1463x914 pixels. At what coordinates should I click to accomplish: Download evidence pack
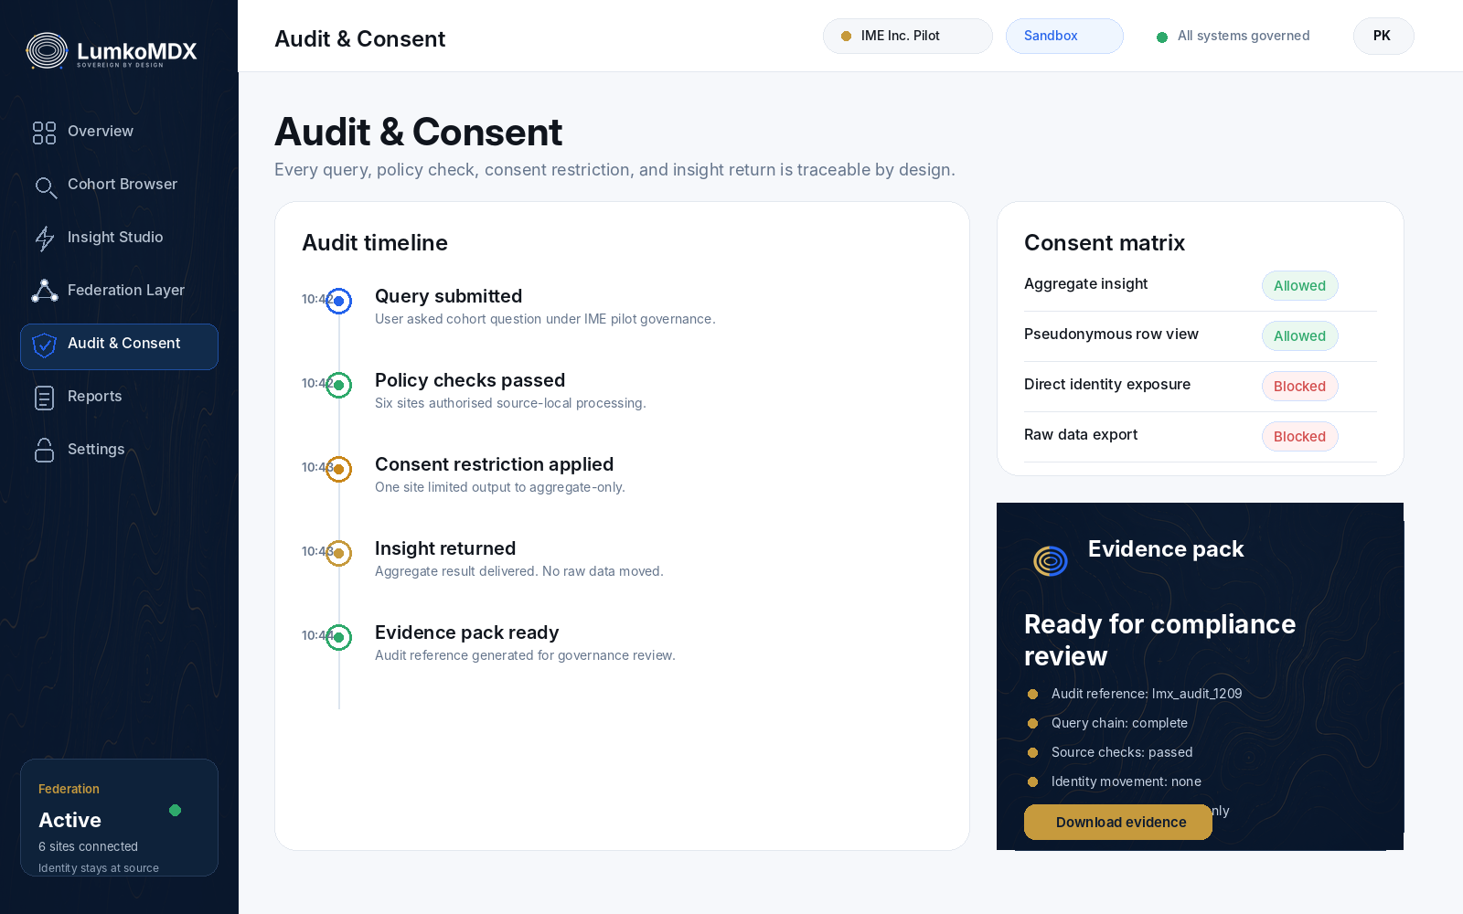point(1118,822)
